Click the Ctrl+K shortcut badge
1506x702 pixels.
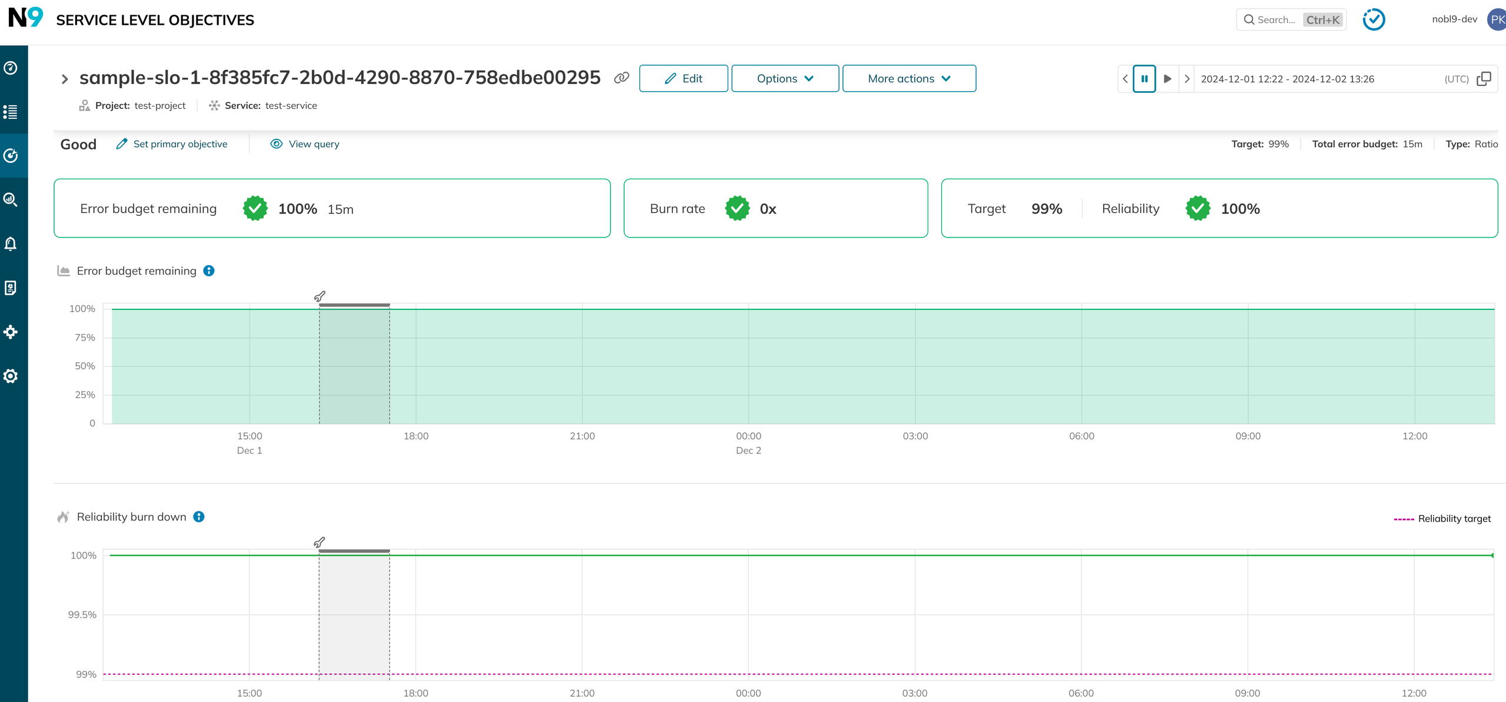(x=1322, y=19)
